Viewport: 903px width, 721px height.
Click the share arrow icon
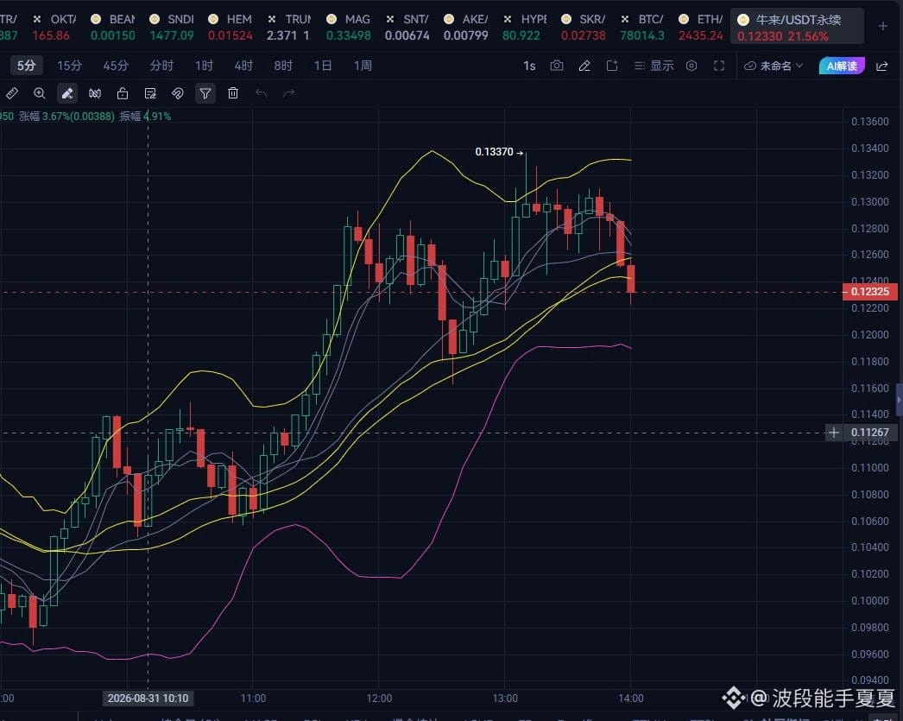tap(881, 66)
